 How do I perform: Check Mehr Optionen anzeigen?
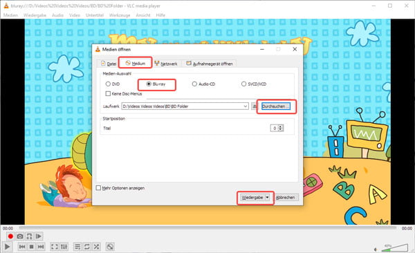(98, 188)
